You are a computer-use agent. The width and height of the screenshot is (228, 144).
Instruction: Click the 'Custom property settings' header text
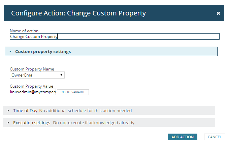coord(43,51)
